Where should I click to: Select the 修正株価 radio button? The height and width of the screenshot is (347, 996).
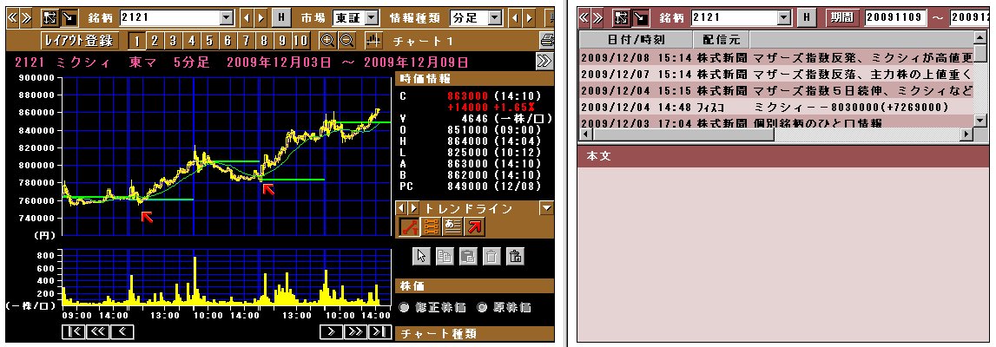point(406,307)
